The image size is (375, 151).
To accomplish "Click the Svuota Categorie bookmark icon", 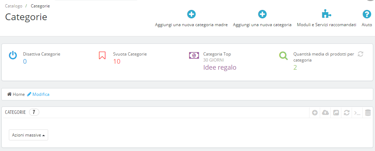I will click(x=102, y=55).
